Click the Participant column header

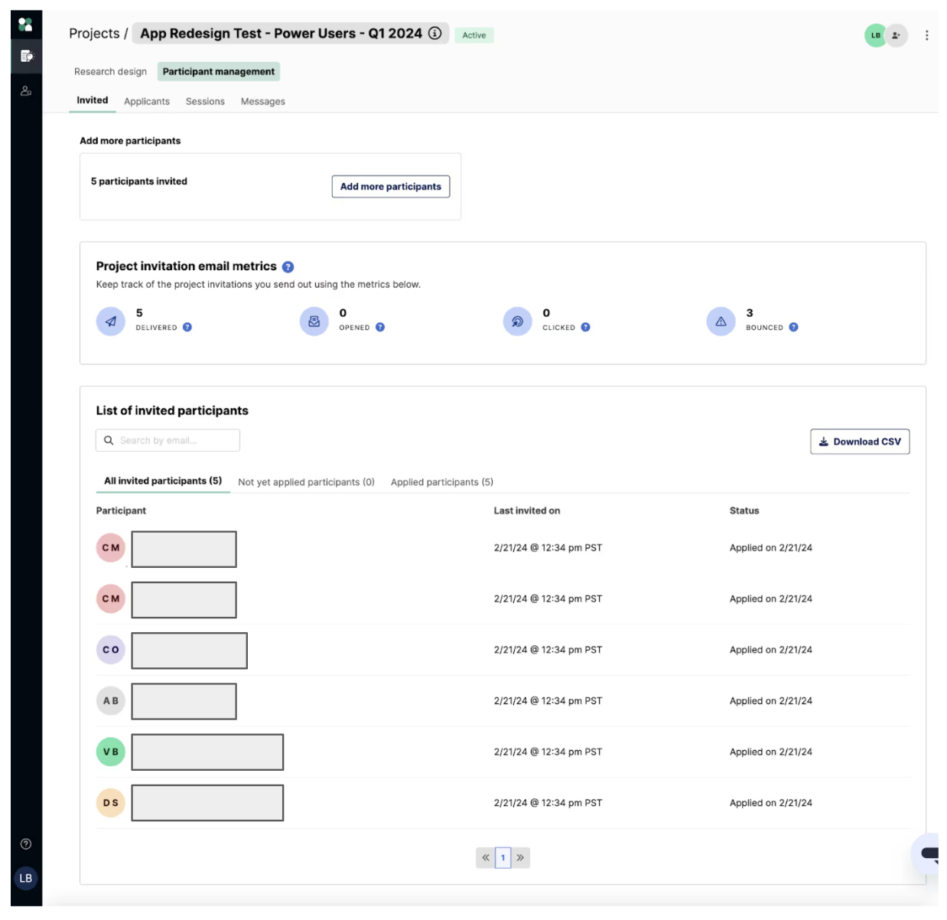[121, 511]
